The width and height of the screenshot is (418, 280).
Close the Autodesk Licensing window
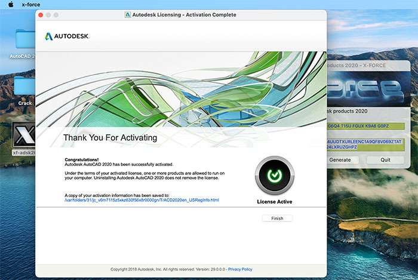(x=41, y=15)
